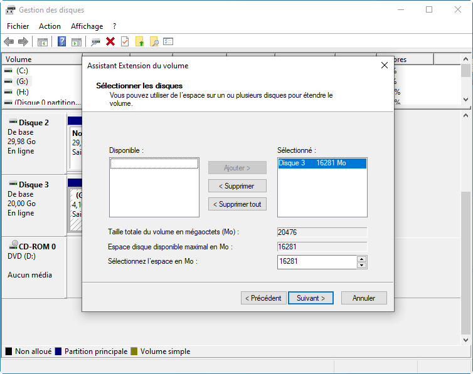Screen dimensions: 473x374
Task: Click the disk pane scrollbar down arrow
Action: pyautogui.click(x=465, y=340)
